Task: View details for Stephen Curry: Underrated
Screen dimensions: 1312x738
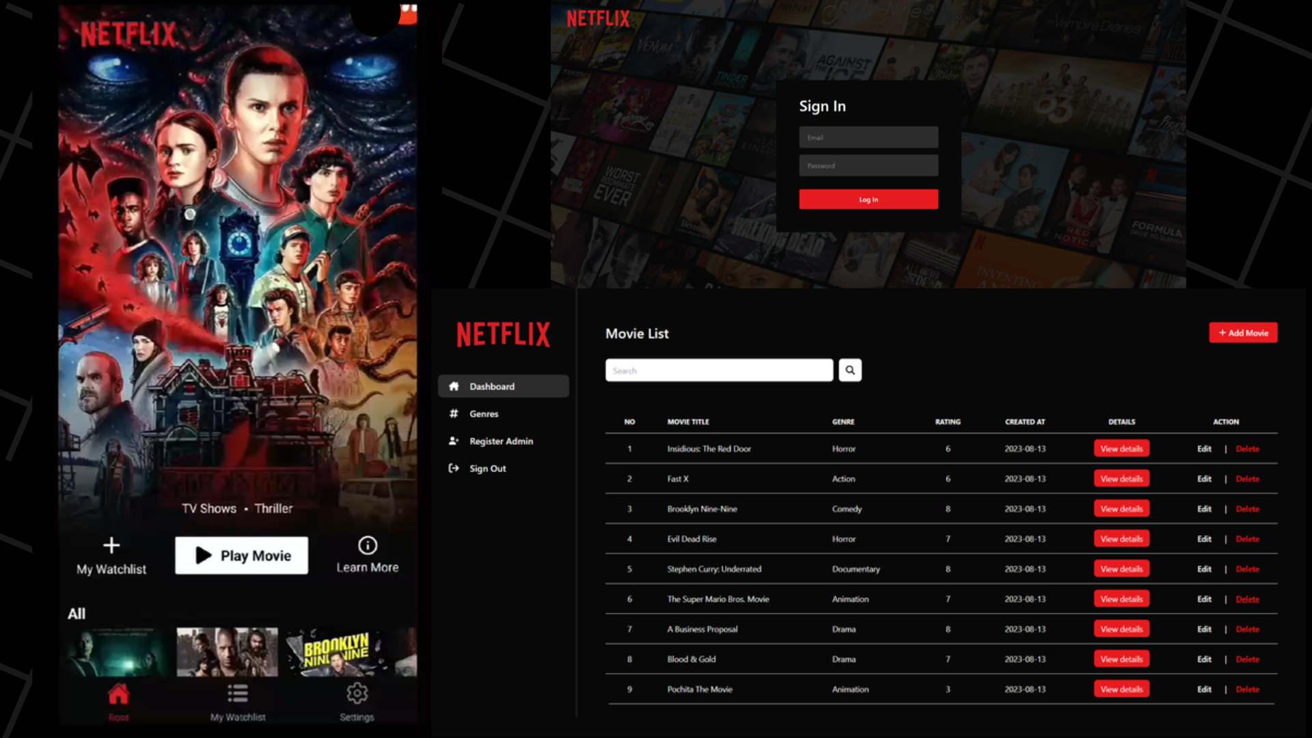Action: point(1121,569)
